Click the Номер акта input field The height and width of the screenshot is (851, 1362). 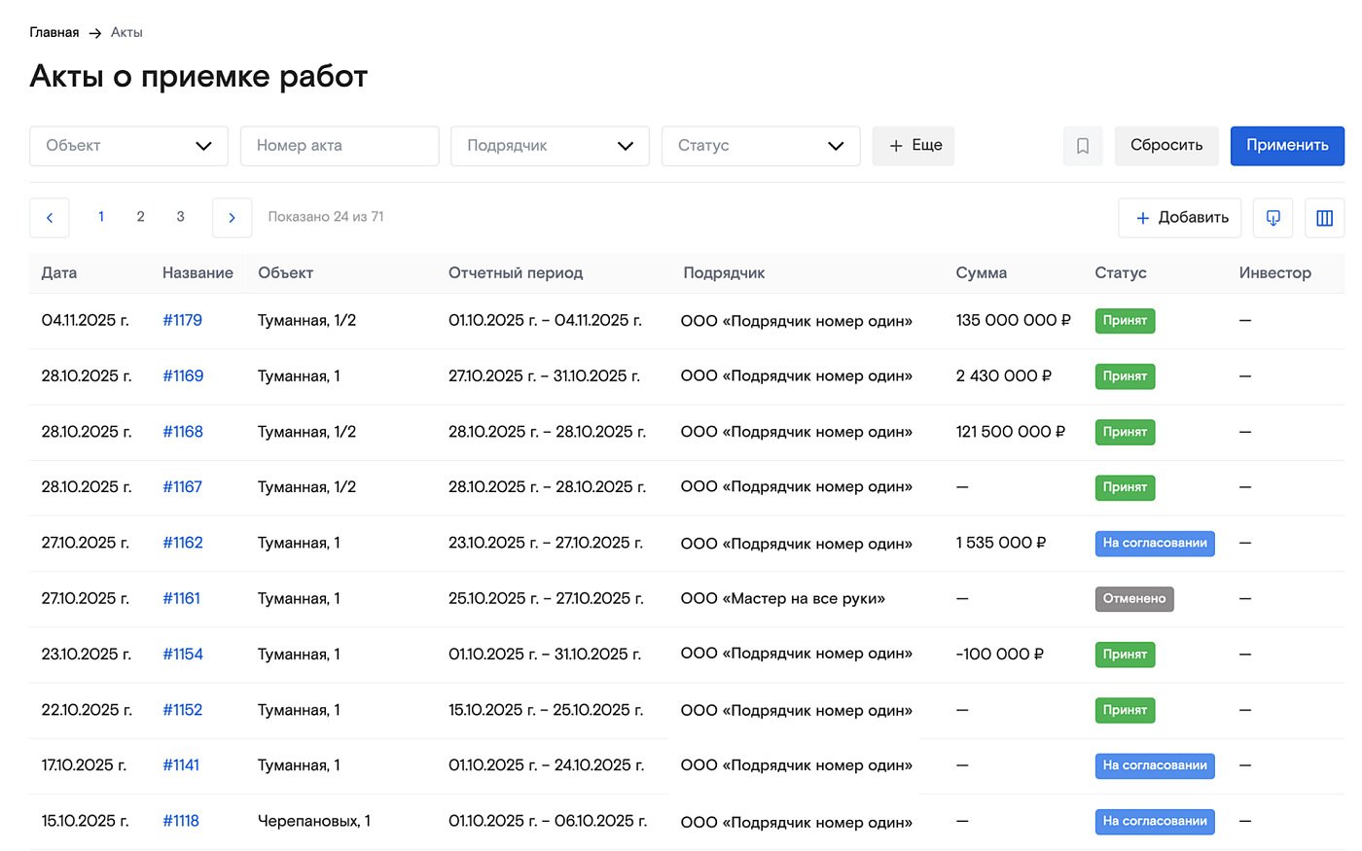339,146
